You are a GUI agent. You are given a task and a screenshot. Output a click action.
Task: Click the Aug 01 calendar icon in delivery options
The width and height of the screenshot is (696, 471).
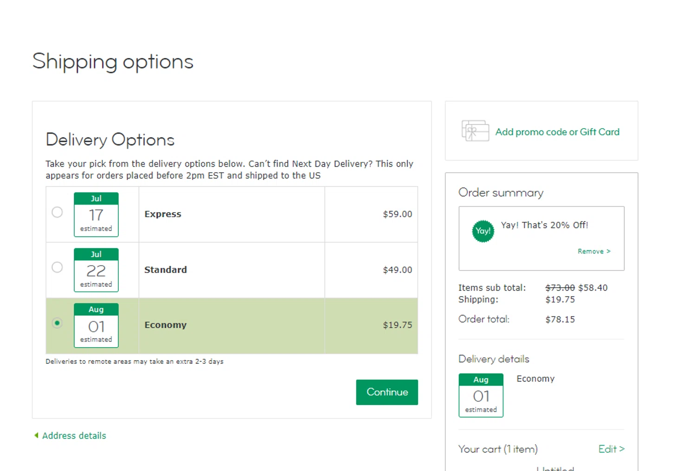[96, 325]
